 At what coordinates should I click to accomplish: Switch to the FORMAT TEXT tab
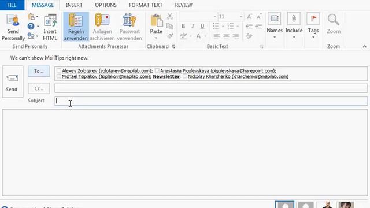click(146, 5)
